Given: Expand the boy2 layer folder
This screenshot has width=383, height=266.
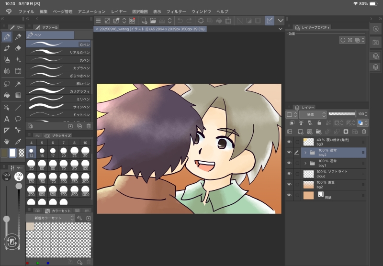Looking at the screenshot, I should [305, 152].
